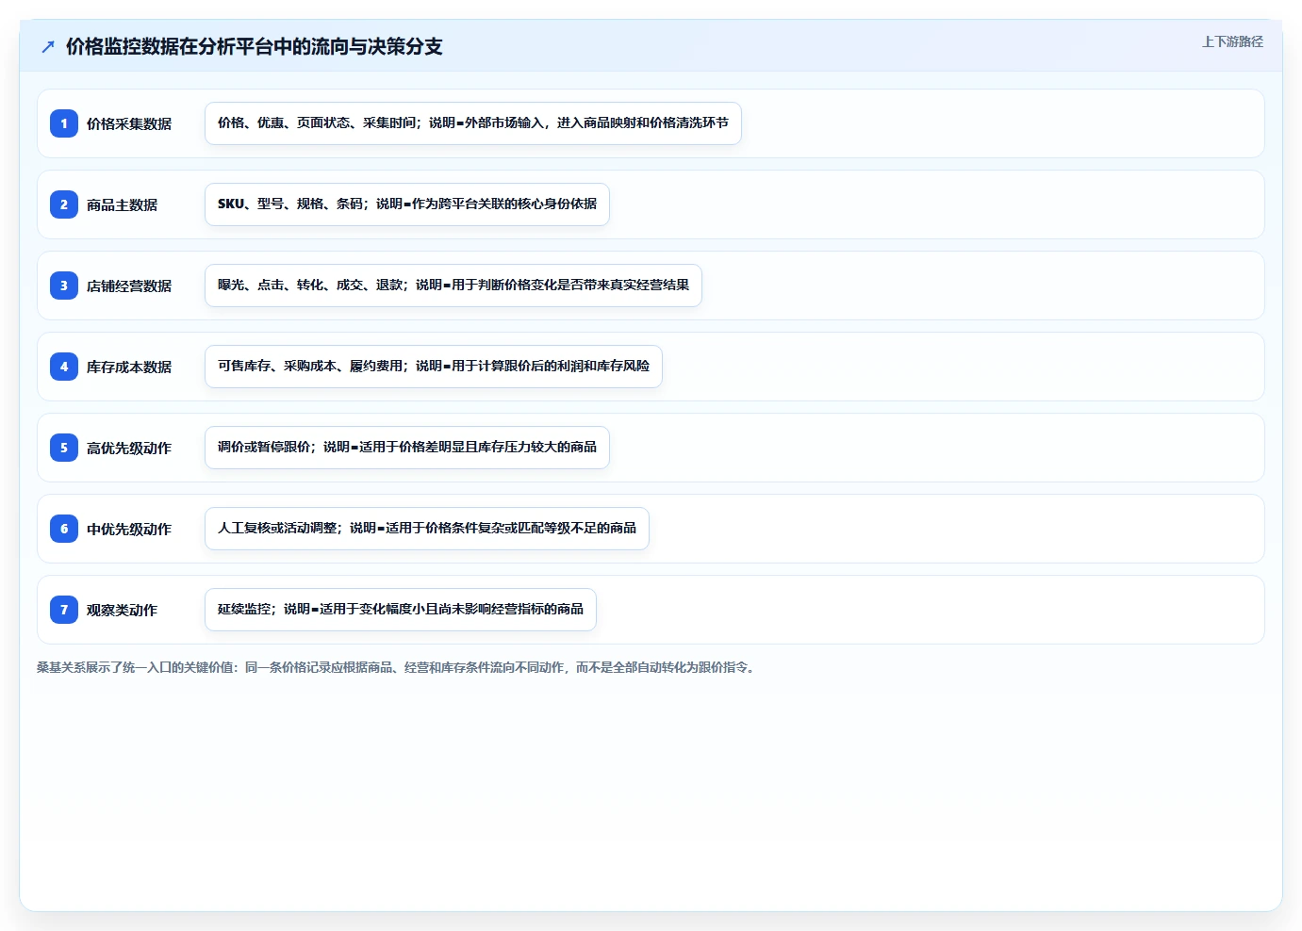Select the title 价格监控数据在分析平台中的流向与决策分支
1302x931 pixels.
255,46
